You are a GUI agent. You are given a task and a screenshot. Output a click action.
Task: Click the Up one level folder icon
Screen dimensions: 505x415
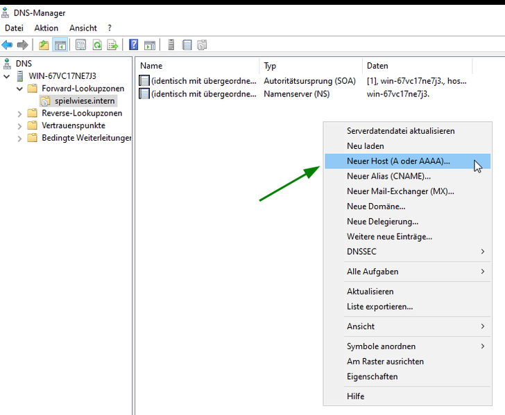pos(44,45)
